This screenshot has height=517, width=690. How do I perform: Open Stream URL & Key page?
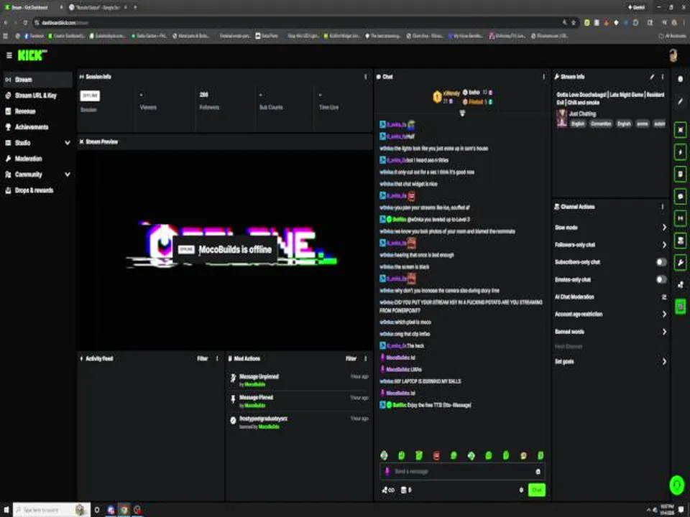37,96
